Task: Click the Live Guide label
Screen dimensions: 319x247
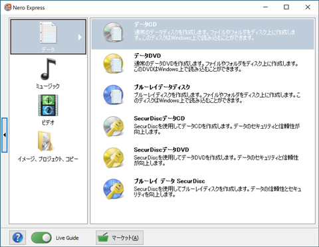Action: point(67,238)
